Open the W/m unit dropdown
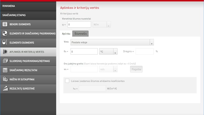The height and width of the screenshot is (115, 204). point(109,24)
